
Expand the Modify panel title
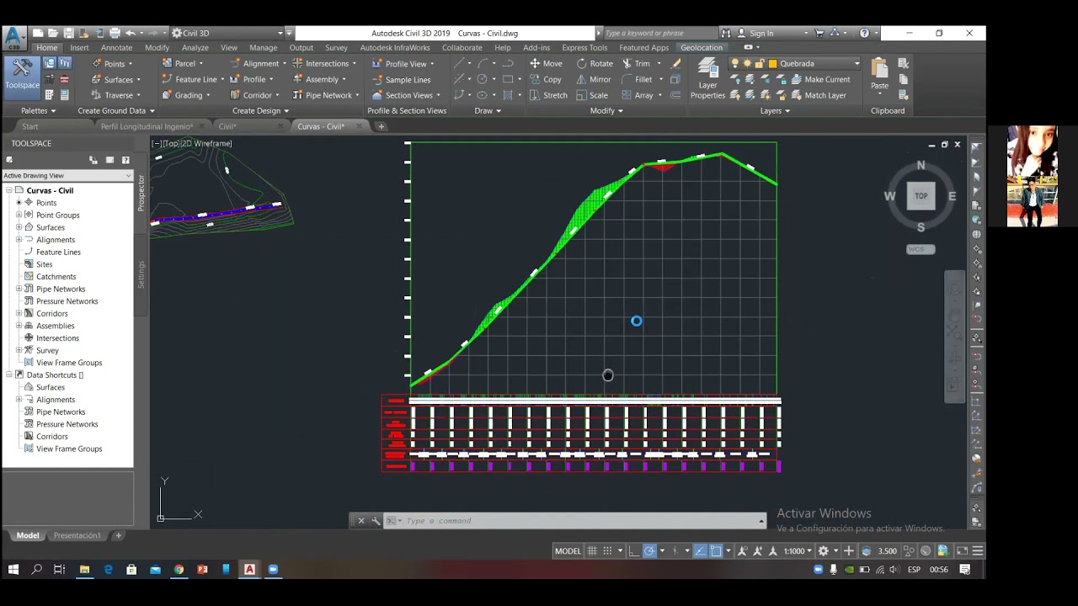[606, 110]
